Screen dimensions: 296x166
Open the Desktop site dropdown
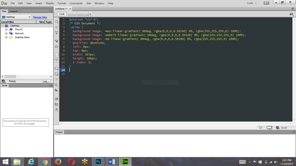[16, 17]
